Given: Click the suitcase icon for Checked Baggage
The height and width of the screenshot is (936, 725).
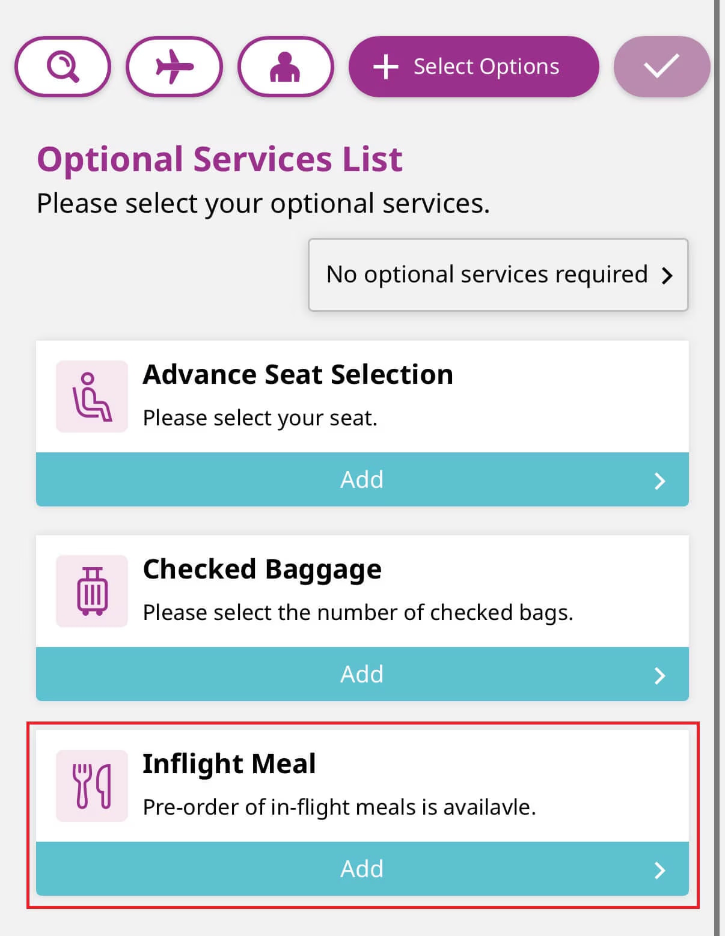Looking at the screenshot, I should coord(92,591).
